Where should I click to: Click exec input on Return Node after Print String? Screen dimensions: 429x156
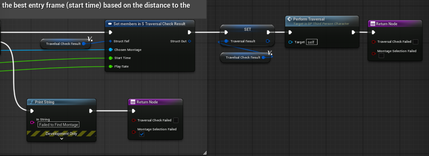pos(134,111)
